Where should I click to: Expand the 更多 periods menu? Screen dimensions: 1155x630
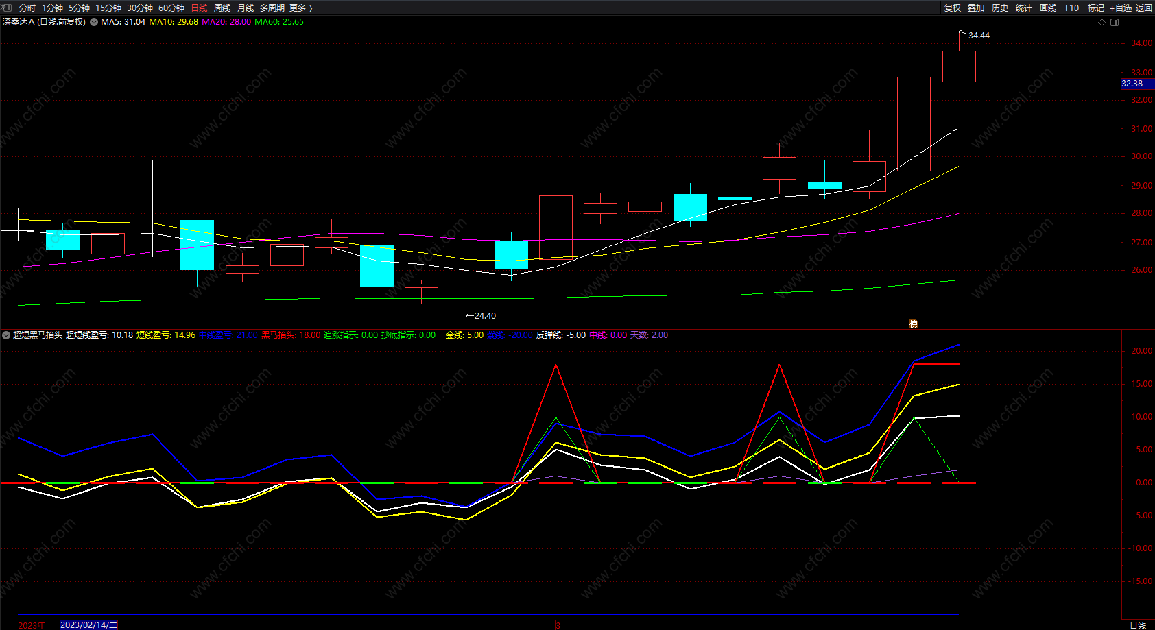coord(300,8)
